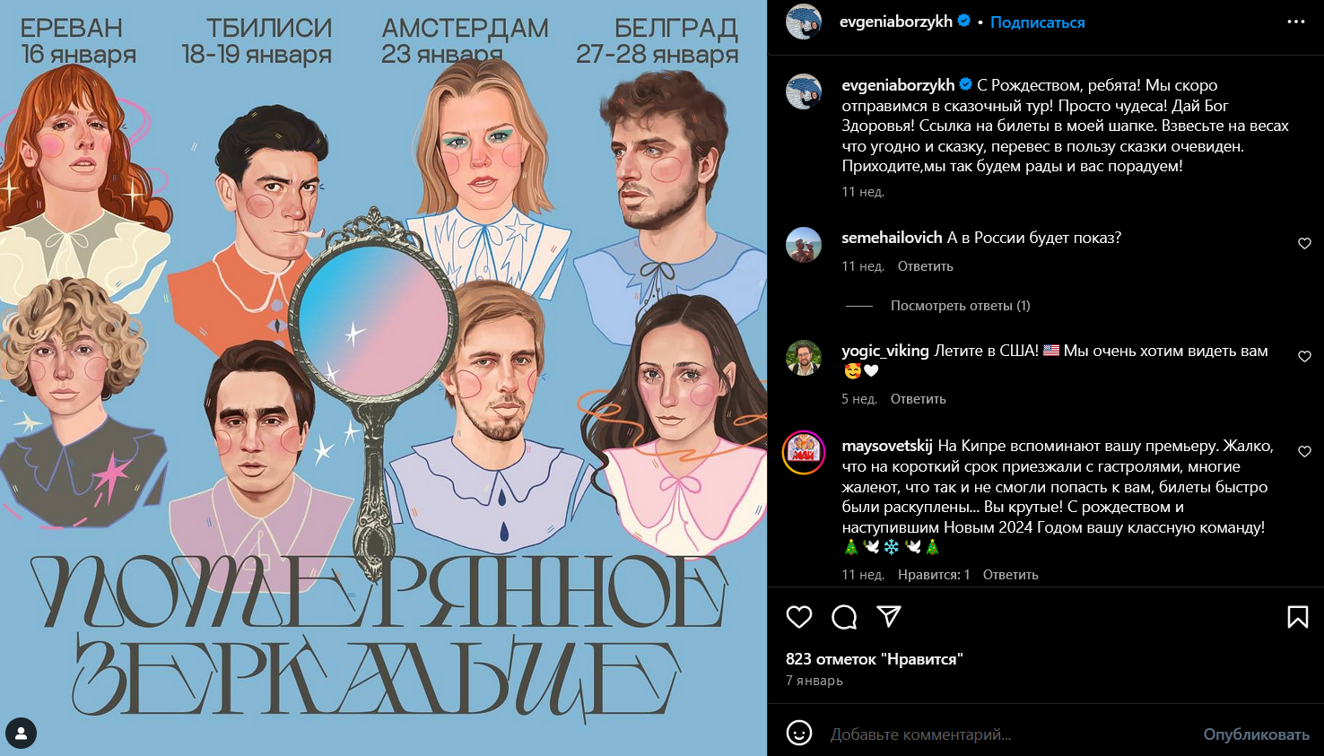Like yogic_viking's comment heart

(x=1304, y=356)
